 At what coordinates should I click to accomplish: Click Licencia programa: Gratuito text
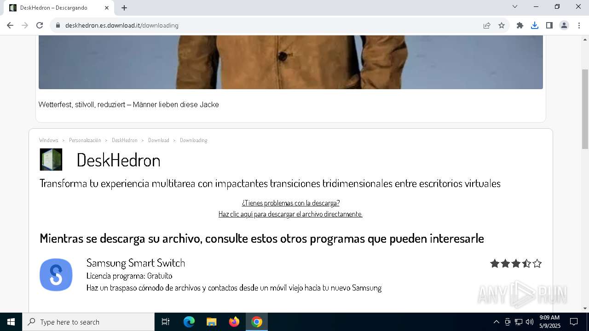coord(129,276)
